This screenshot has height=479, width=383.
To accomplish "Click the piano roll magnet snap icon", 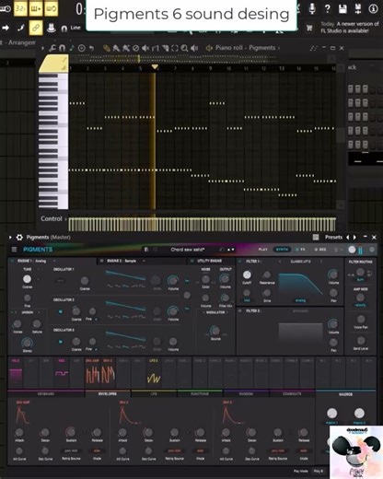I will (62, 48).
